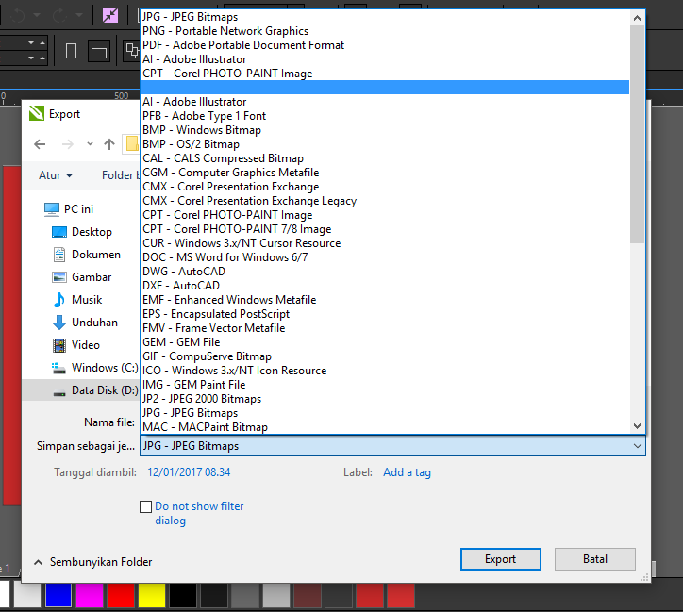
Task: Select CMX - Corel Presentation Exchange Legacy
Action: (x=385, y=201)
